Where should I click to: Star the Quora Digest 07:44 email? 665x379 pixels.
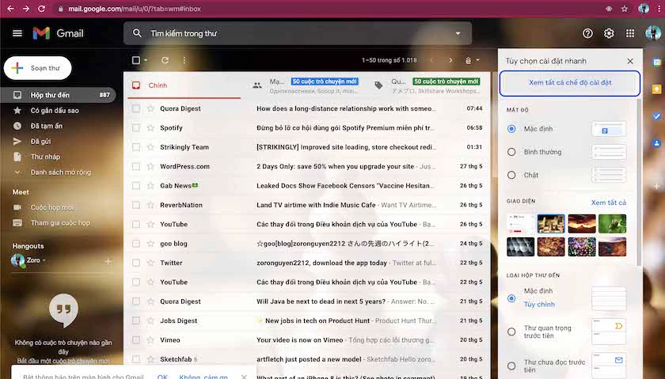coord(150,108)
